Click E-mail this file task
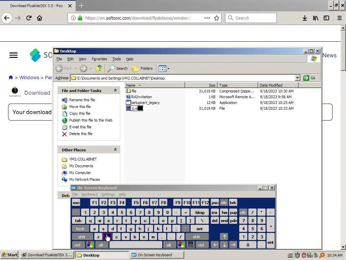346x260 pixels. 80,127
